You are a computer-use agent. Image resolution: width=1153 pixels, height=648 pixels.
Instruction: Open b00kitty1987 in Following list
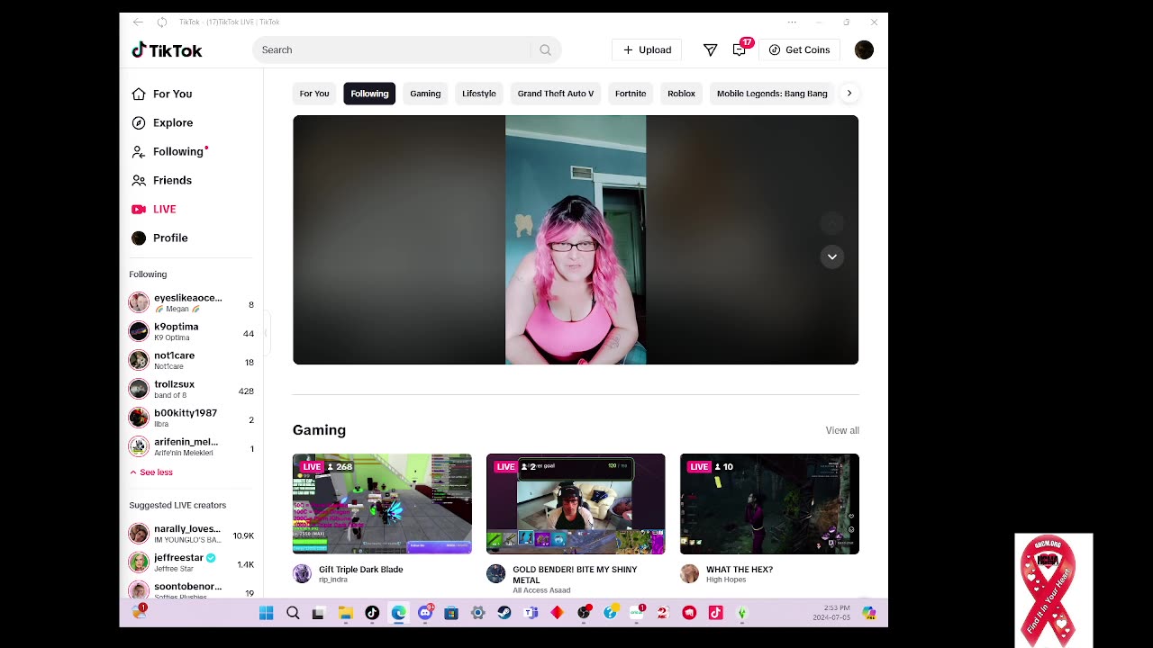pos(191,418)
